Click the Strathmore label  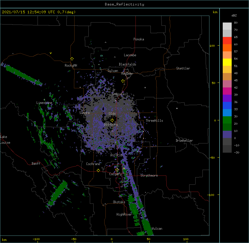(x=149, y=175)
